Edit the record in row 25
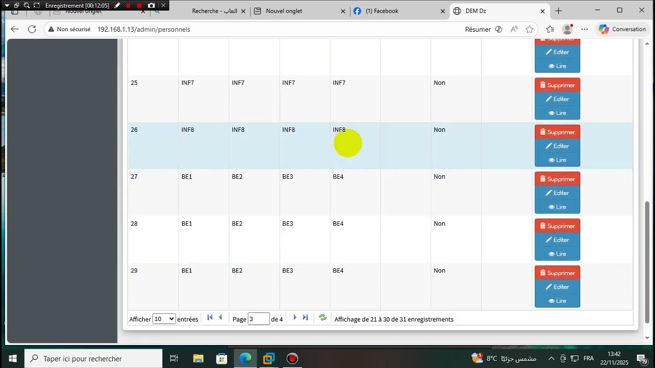The width and height of the screenshot is (655, 368). point(557,99)
